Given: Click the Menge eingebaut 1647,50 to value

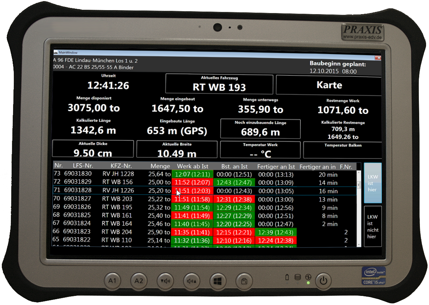Looking at the screenshot, I should click(177, 109).
